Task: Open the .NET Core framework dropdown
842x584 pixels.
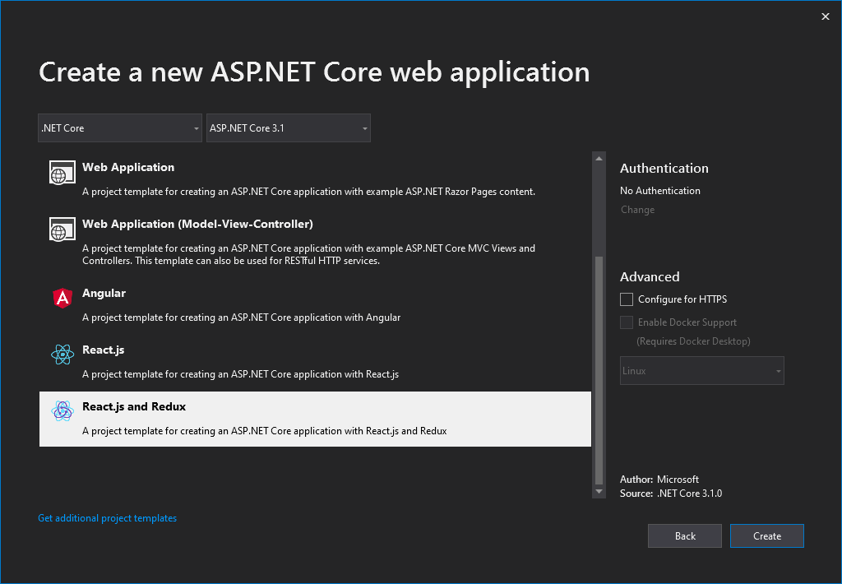Action: click(x=120, y=127)
